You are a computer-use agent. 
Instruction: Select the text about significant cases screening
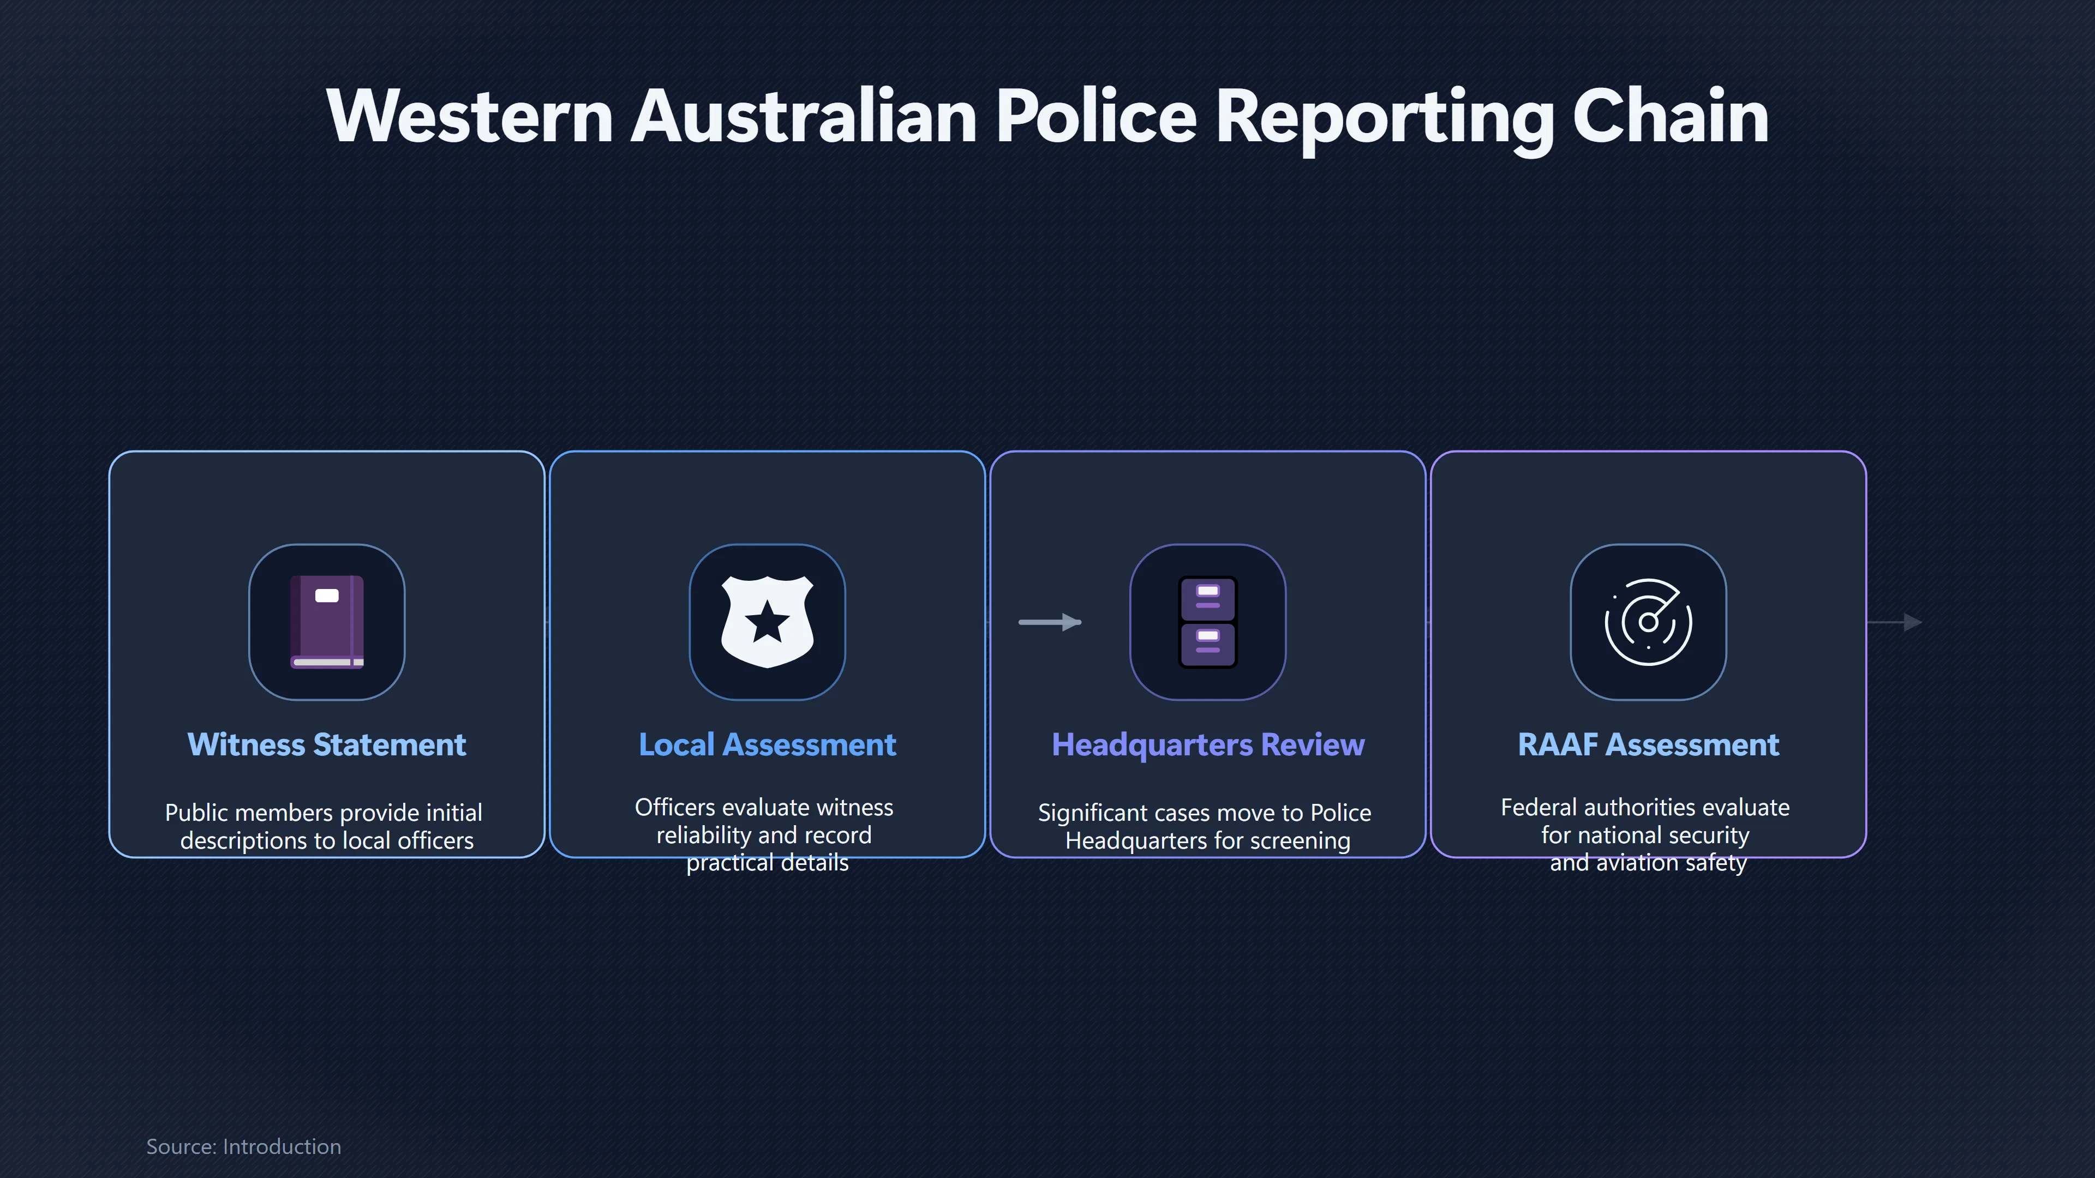(x=1205, y=826)
